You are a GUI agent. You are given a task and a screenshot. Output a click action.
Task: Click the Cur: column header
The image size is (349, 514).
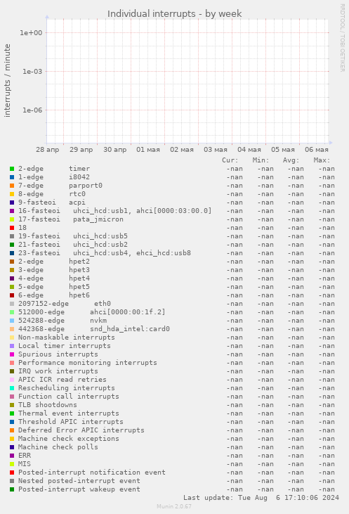tap(230, 160)
